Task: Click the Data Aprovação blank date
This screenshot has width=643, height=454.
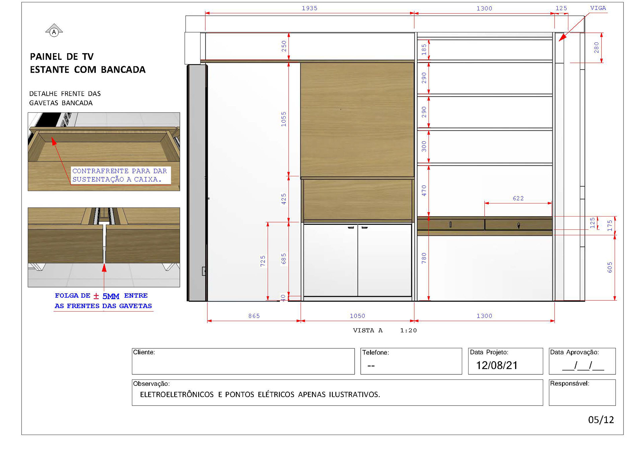Action: coord(583,365)
